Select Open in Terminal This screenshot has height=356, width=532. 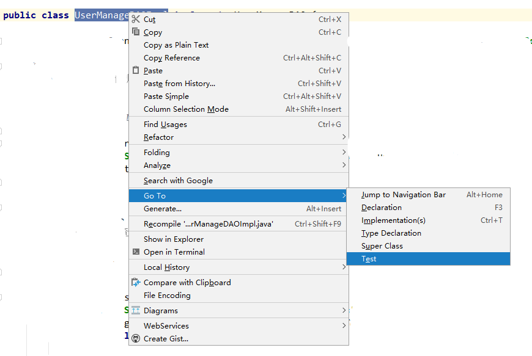click(238, 252)
